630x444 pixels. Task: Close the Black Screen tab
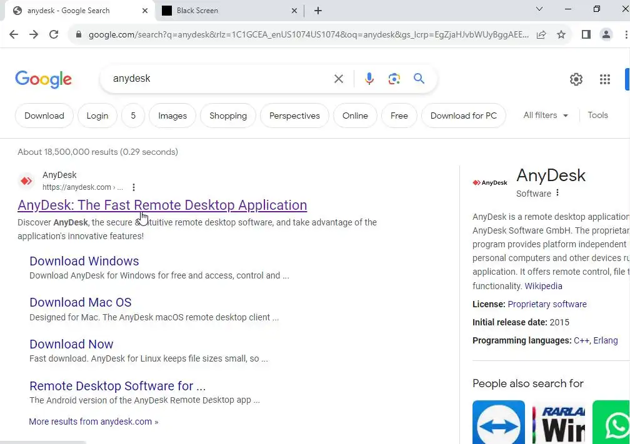294,11
